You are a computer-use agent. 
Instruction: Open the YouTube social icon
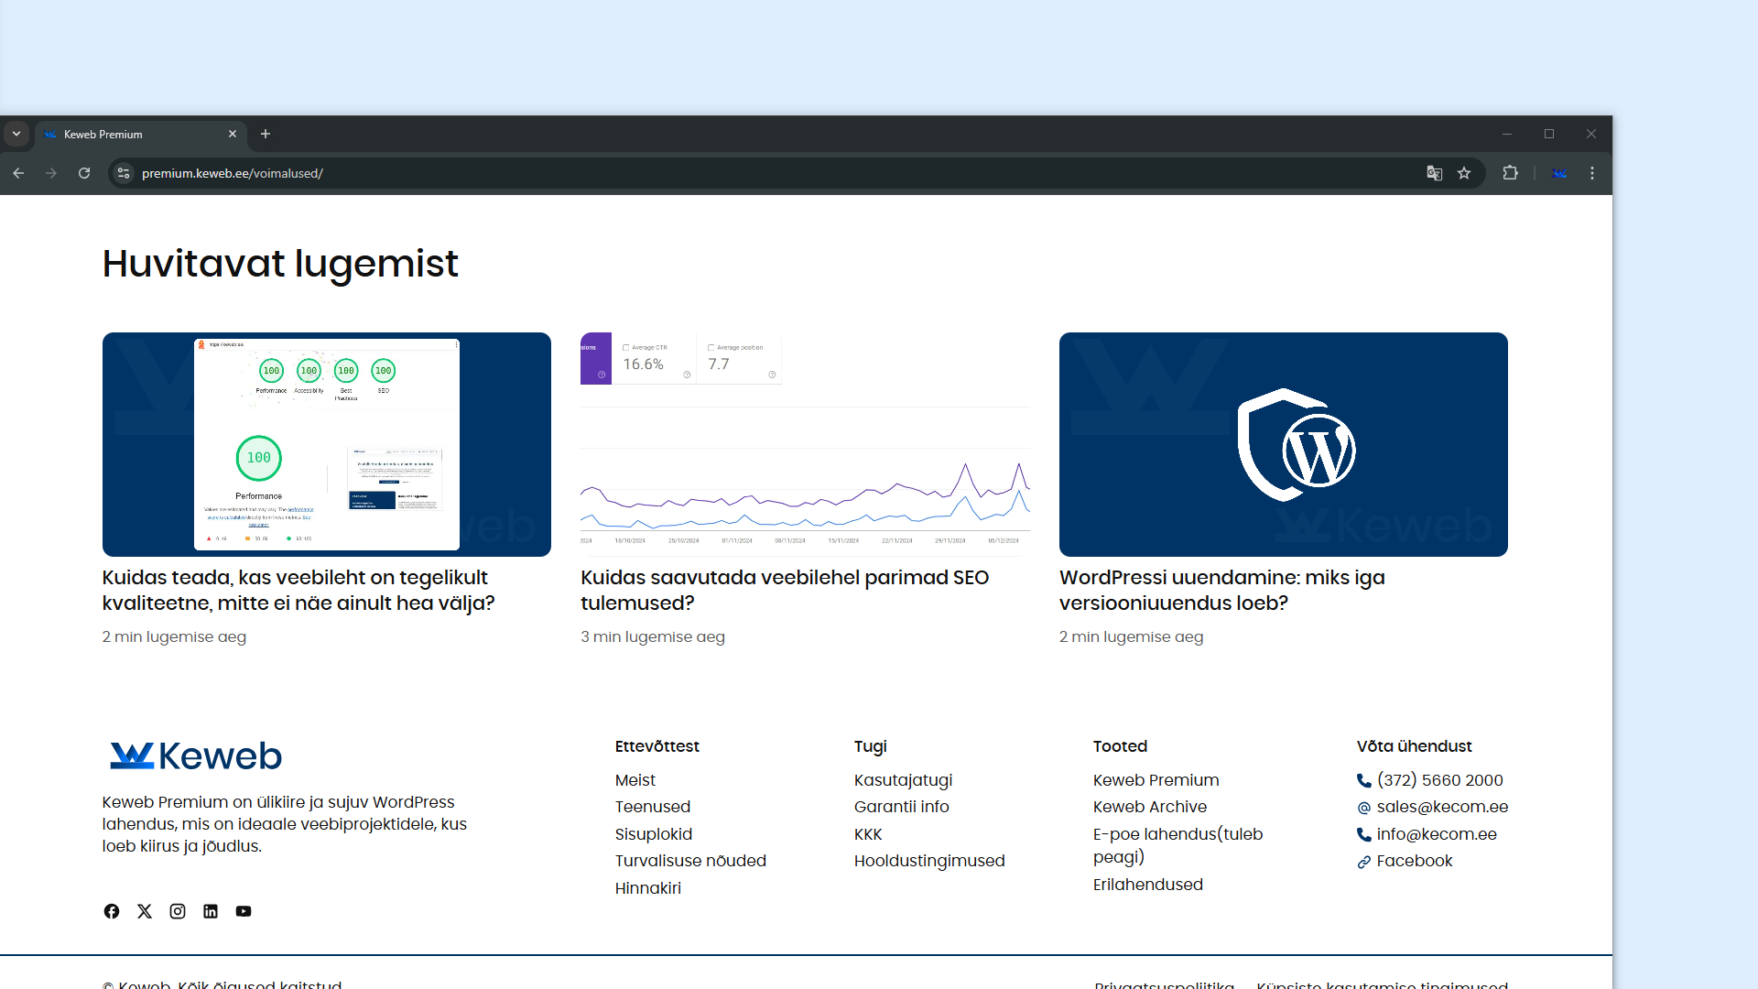click(244, 911)
